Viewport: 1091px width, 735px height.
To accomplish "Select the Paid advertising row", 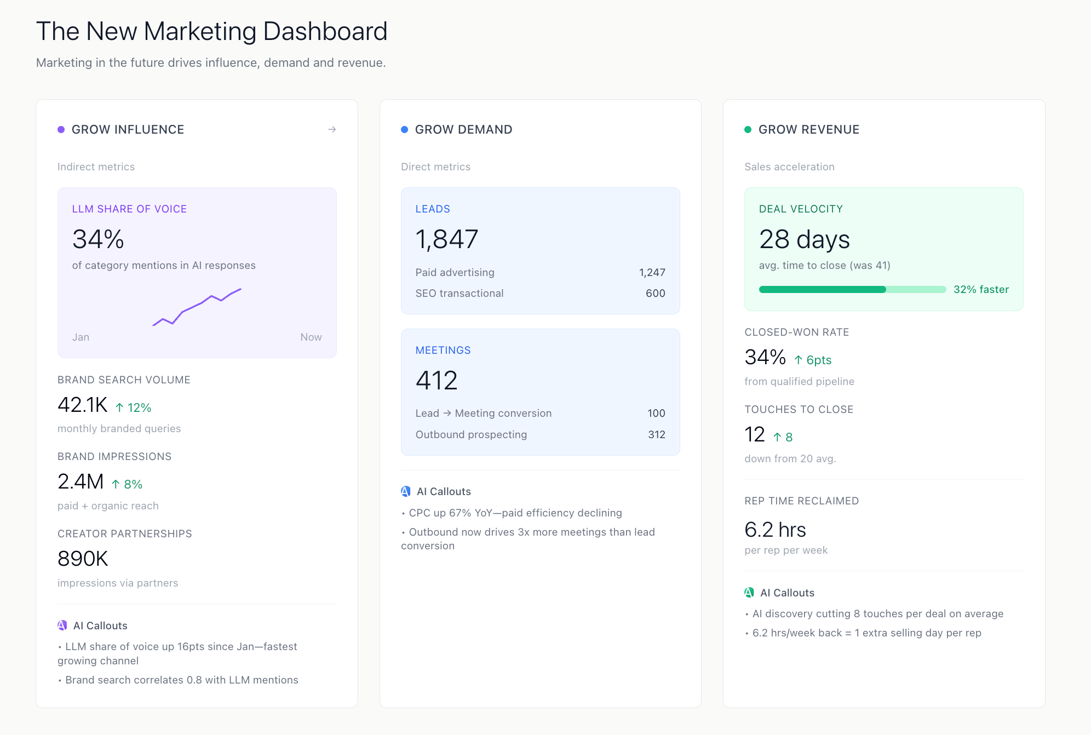I will pyautogui.click(x=540, y=272).
